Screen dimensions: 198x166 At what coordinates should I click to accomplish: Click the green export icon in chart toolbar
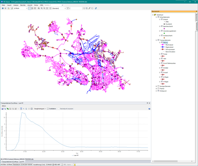(8, 109)
